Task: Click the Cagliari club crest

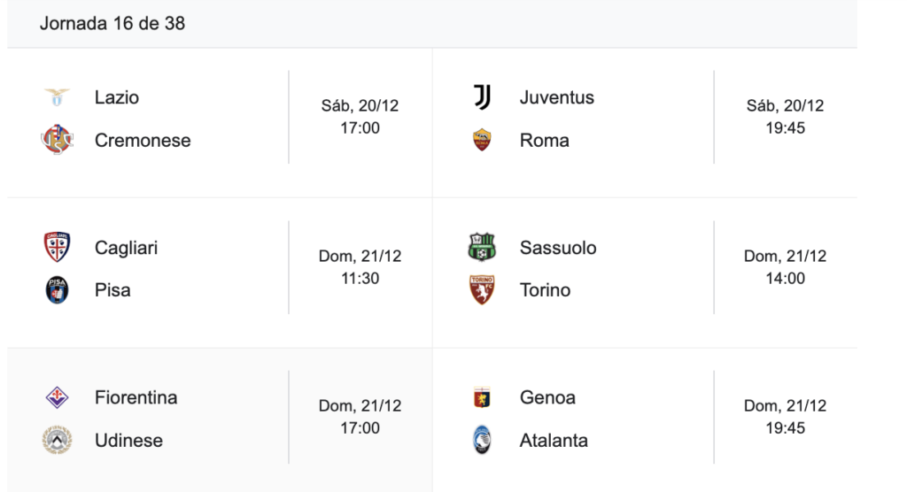Action: pyautogui.click(x=57, y=248)
